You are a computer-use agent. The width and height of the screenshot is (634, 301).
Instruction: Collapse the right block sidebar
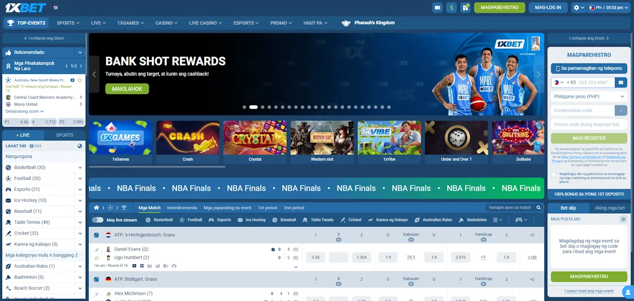[588, 38]
